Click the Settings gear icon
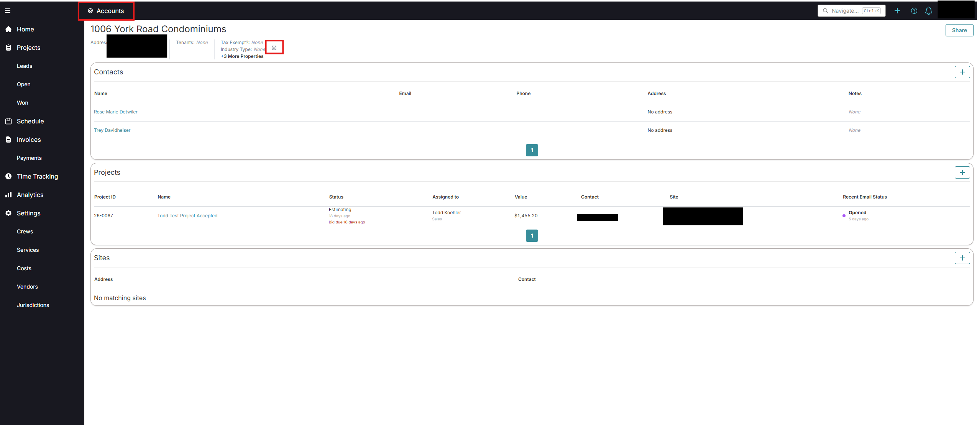977x425 pixels. pos(8,213)
